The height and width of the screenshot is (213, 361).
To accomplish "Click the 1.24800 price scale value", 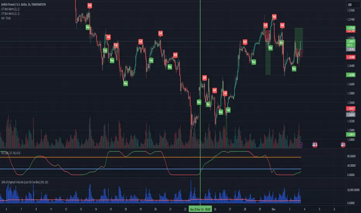I will point(351,139).
